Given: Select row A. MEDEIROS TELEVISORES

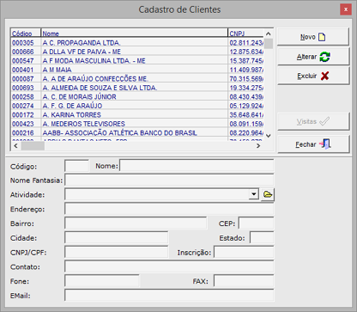Looking at the screenshot, I should click(137, 124).
